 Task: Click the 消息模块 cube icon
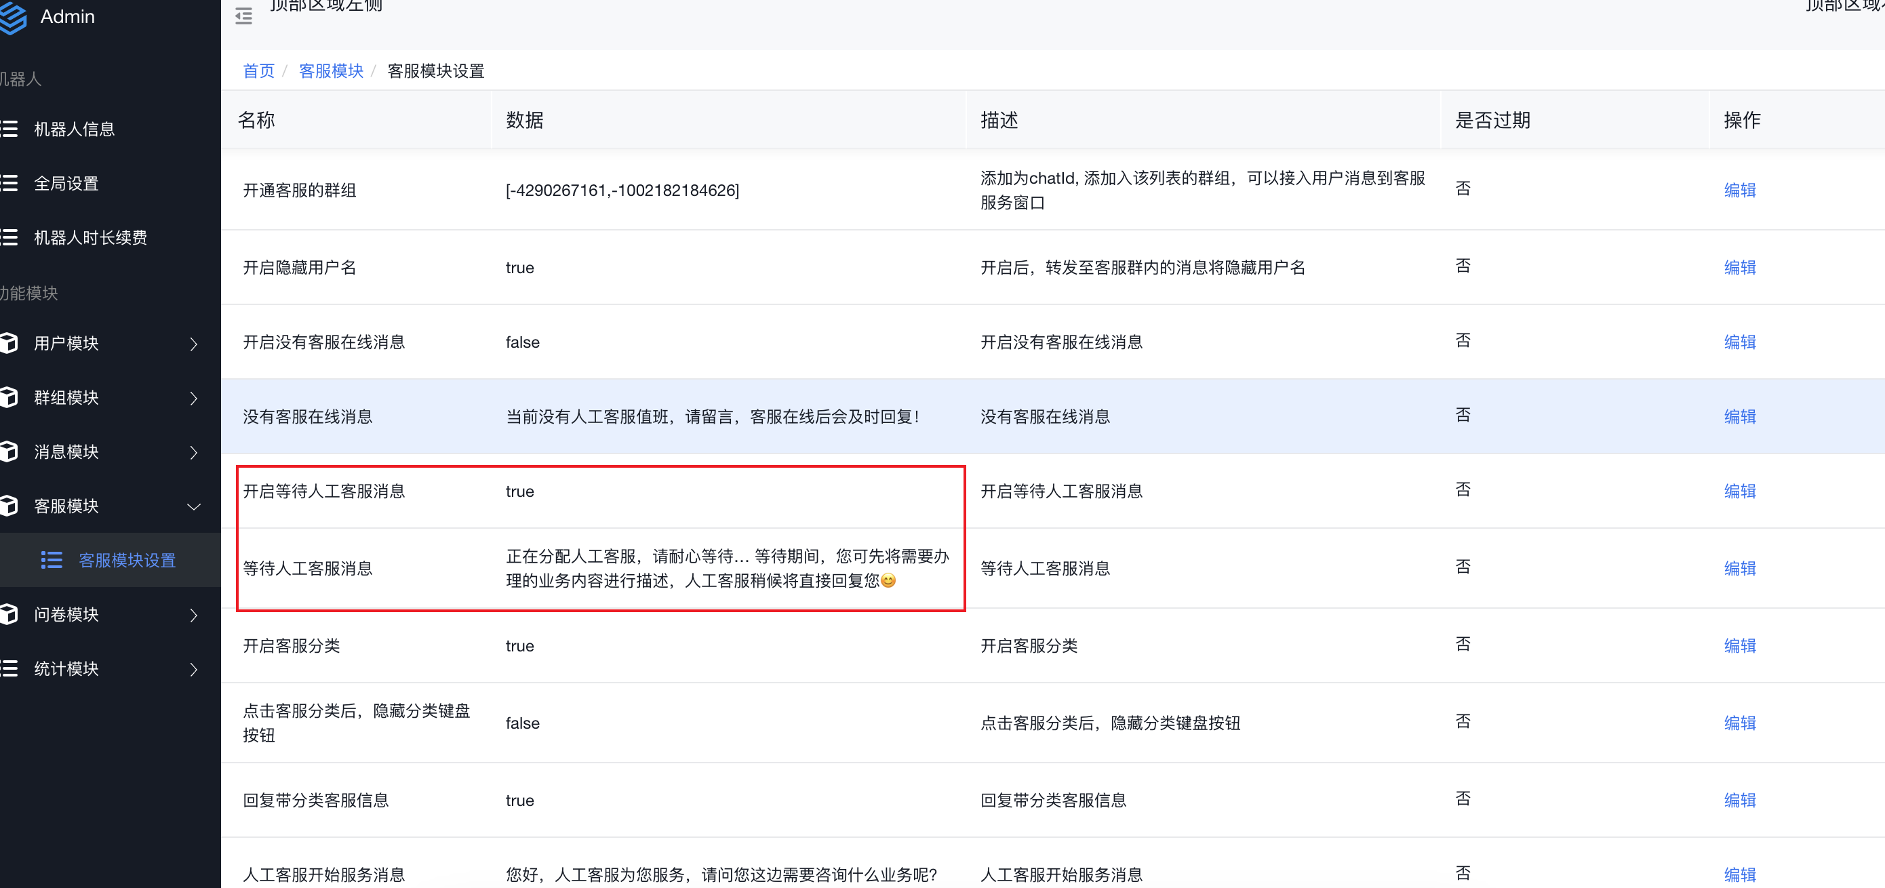[9, 452]
